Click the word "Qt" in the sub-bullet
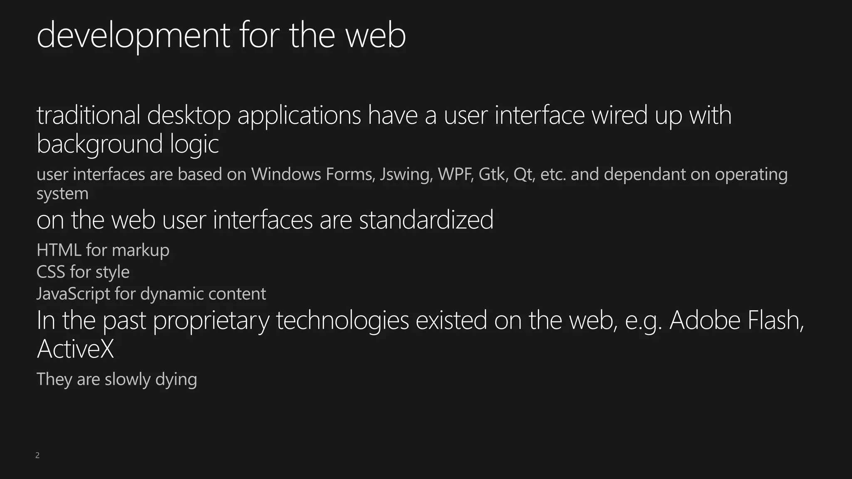Viewport: 852px width, 479px height. (x=523, y=175)
